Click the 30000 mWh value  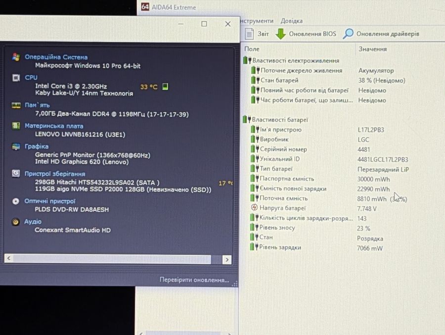[373, 179]
